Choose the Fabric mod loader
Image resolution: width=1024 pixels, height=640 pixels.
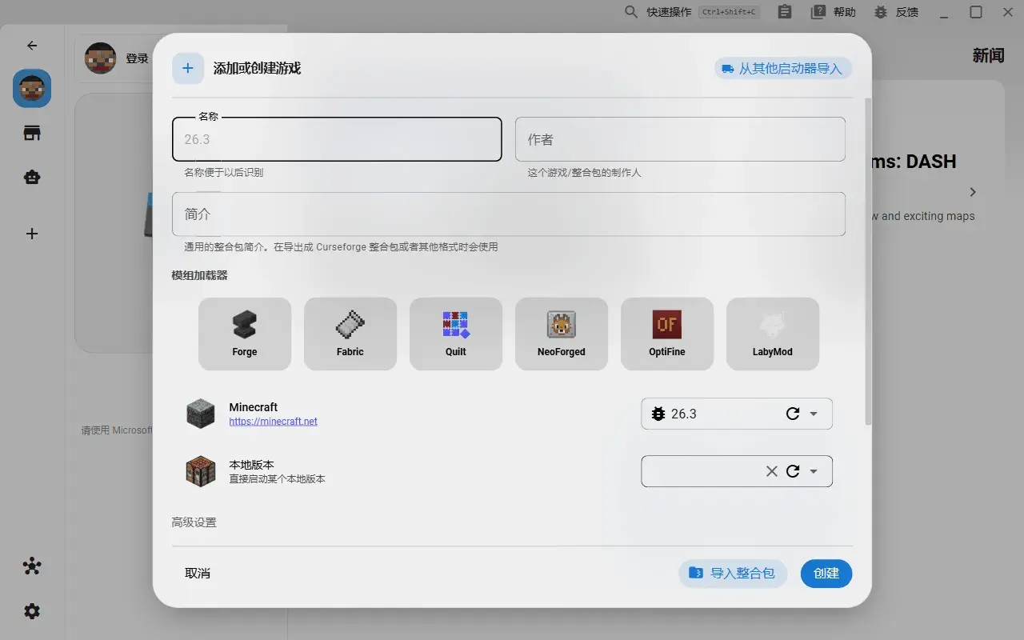point(350,334)
